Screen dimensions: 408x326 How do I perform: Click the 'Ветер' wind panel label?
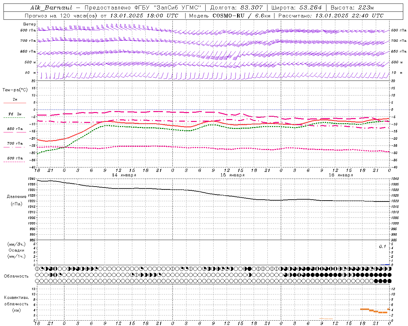[x=30, y=24]
